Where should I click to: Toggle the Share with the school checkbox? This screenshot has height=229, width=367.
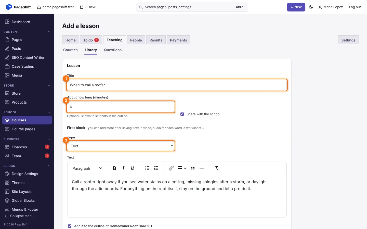(x=182, y=114)
